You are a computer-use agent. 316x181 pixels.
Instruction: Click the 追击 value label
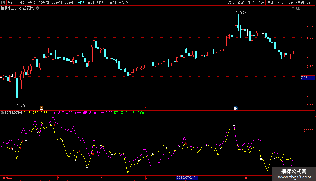[x=105, y=113]
